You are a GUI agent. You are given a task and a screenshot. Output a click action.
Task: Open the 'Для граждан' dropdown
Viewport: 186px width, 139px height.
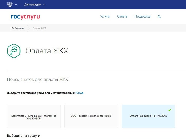point(35,5)
